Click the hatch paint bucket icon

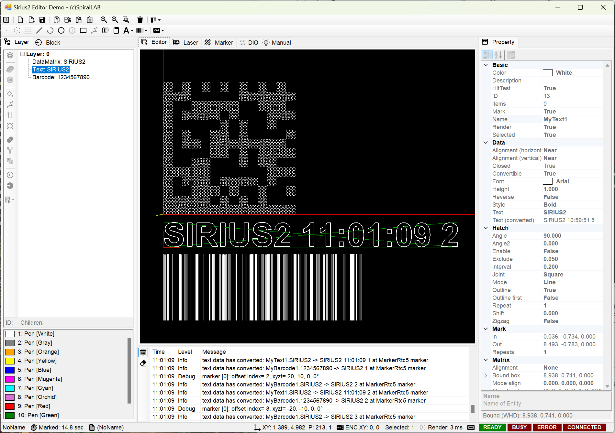(10, 94)
